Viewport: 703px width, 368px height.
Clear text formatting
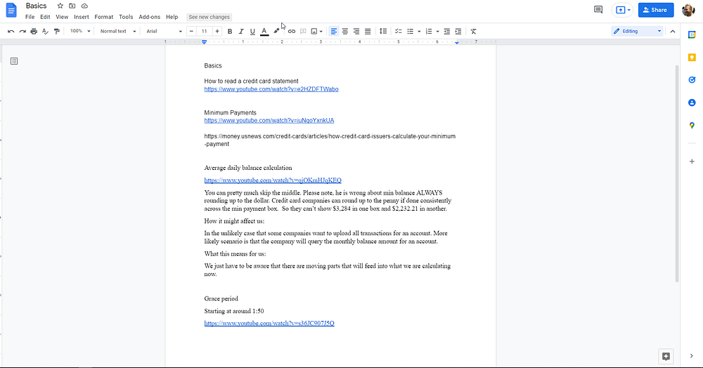tap(473, 32)
